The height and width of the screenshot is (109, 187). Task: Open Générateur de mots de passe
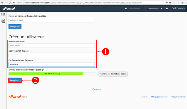pyautogui.click(x=113, y=74)
